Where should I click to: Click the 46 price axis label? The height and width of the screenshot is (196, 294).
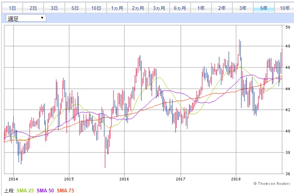[288, 67]
